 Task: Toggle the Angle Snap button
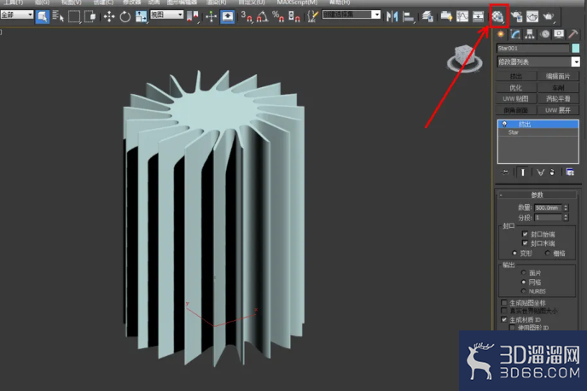(x=263, y=16)
